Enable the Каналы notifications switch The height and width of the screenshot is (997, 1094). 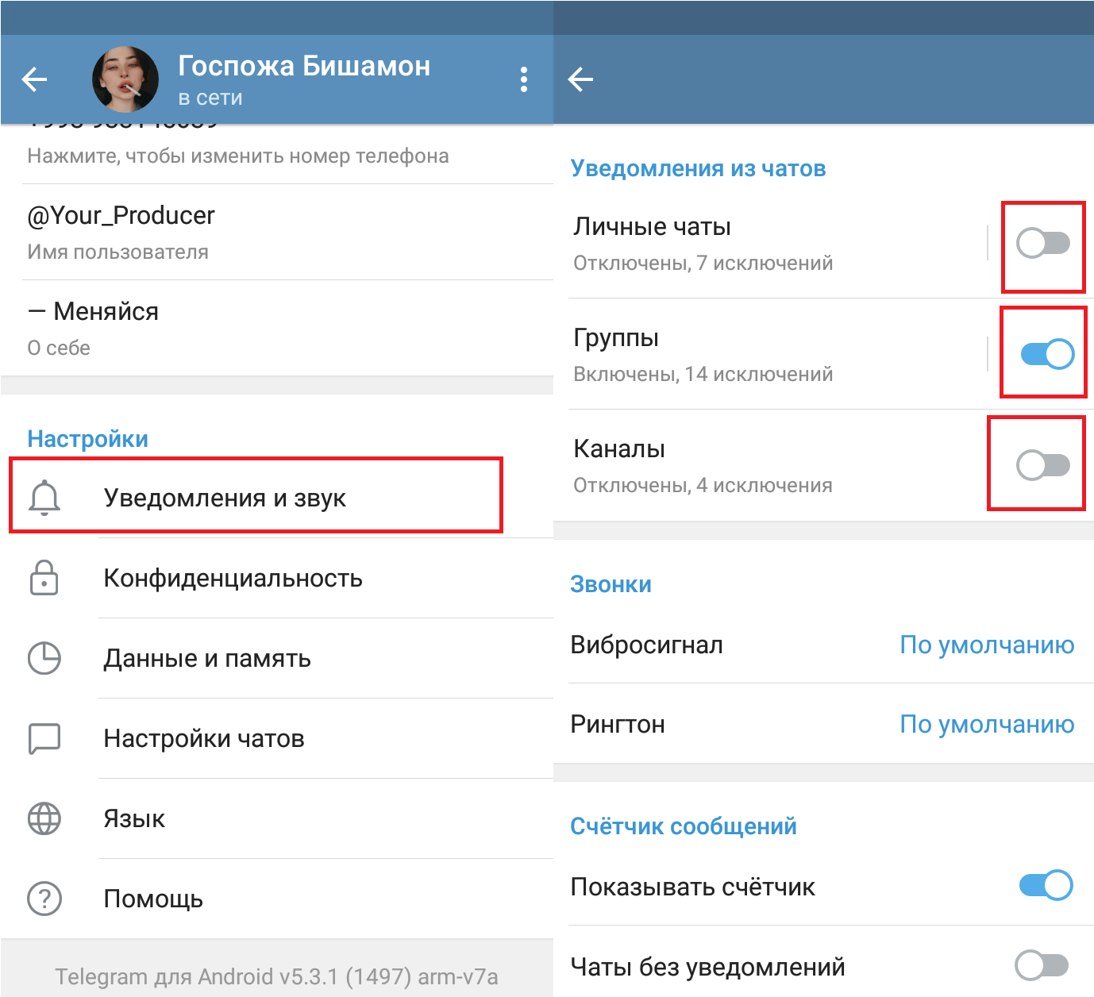click(x=1043, y=465)
